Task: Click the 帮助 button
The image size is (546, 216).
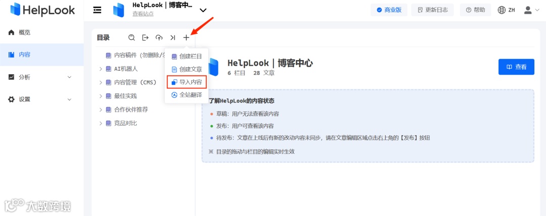Action: pyautogui.click(x=475, y=10)
